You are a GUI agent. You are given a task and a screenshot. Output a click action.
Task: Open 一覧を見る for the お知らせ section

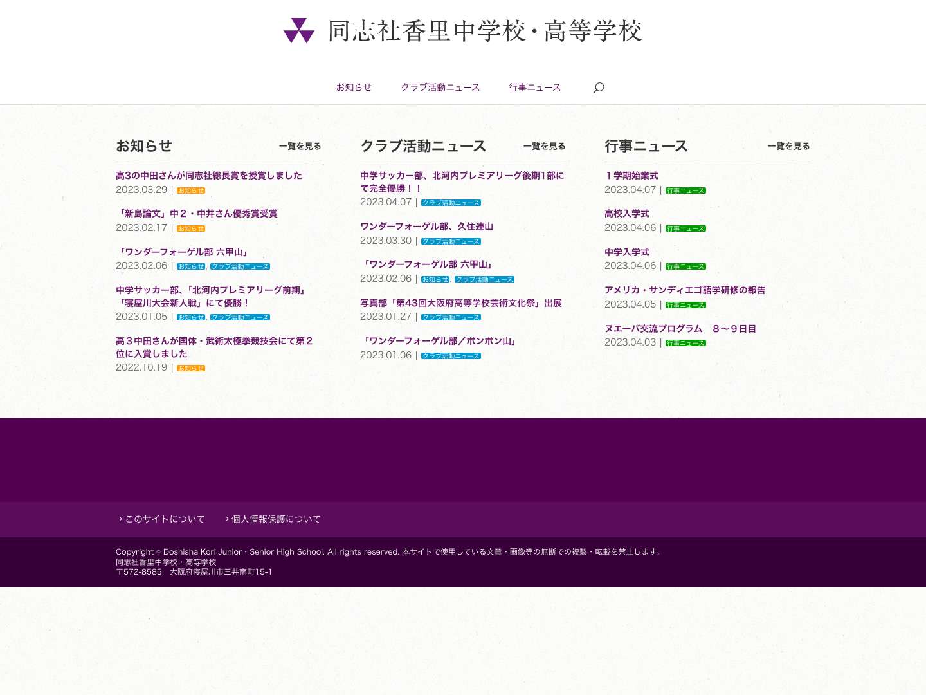(300, 146)
